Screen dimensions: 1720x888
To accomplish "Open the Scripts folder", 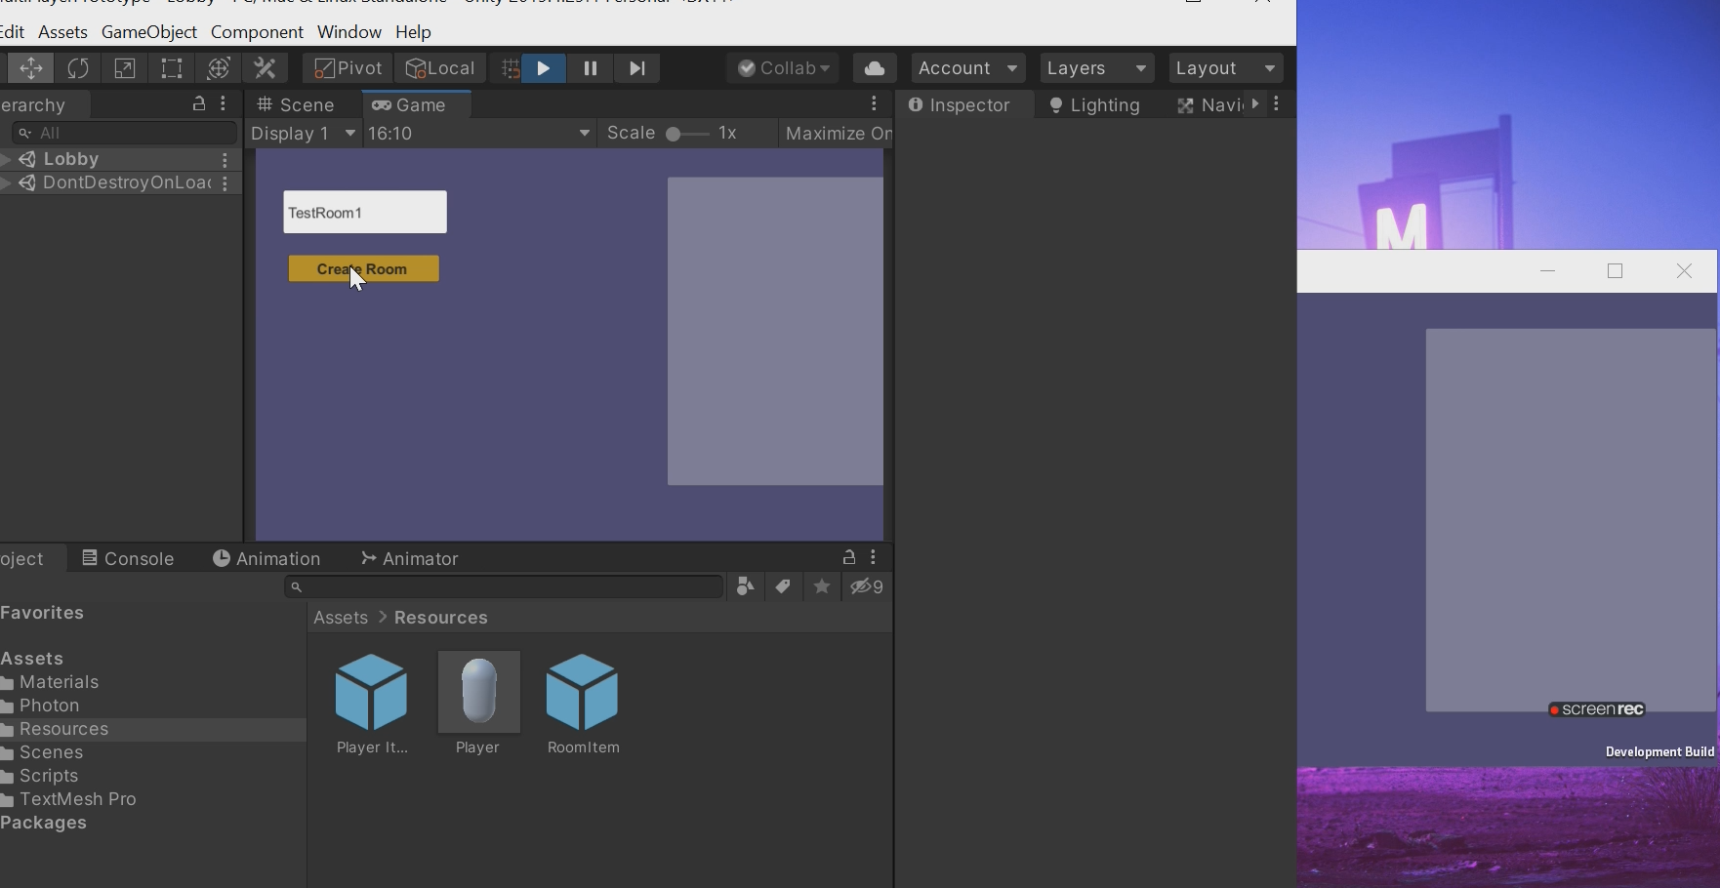I will point(49,776).
